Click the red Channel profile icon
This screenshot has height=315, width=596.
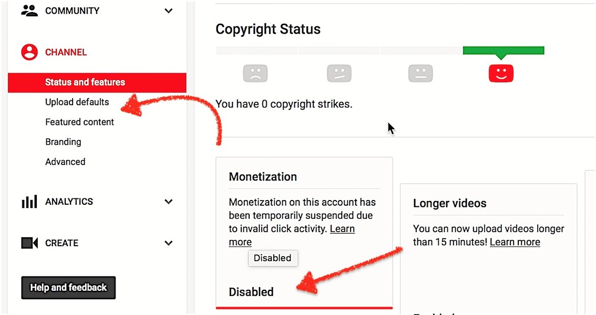tap(29, 52)
